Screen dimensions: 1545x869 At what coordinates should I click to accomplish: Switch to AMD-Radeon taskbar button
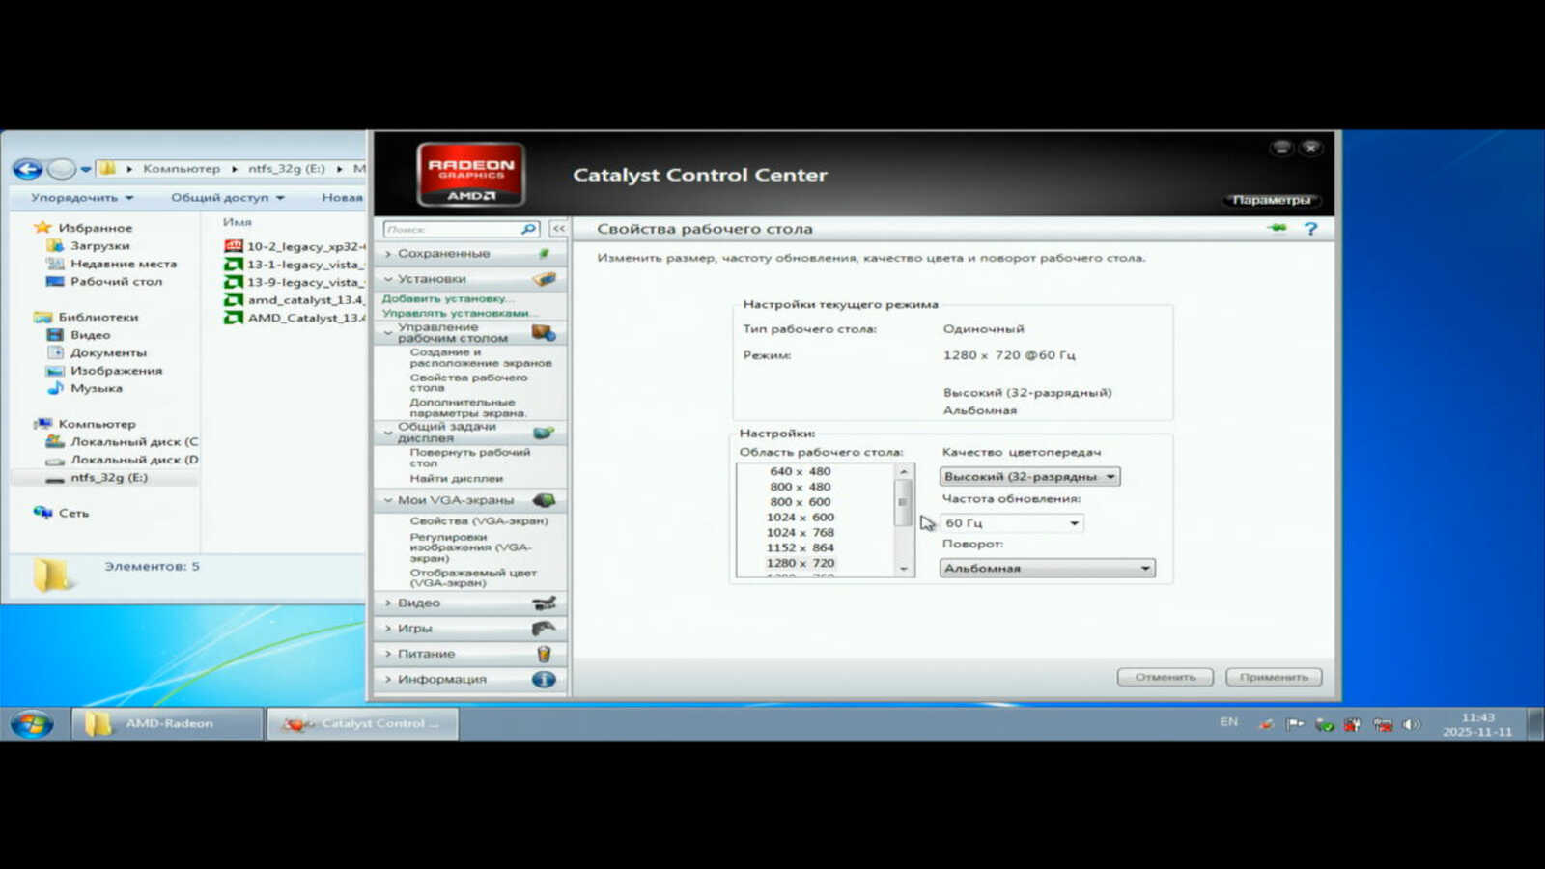point(169,723)
